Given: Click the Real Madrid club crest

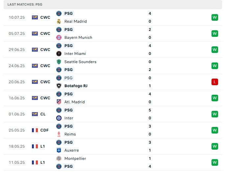Looking at the screenshot, I should click(59, 21).
